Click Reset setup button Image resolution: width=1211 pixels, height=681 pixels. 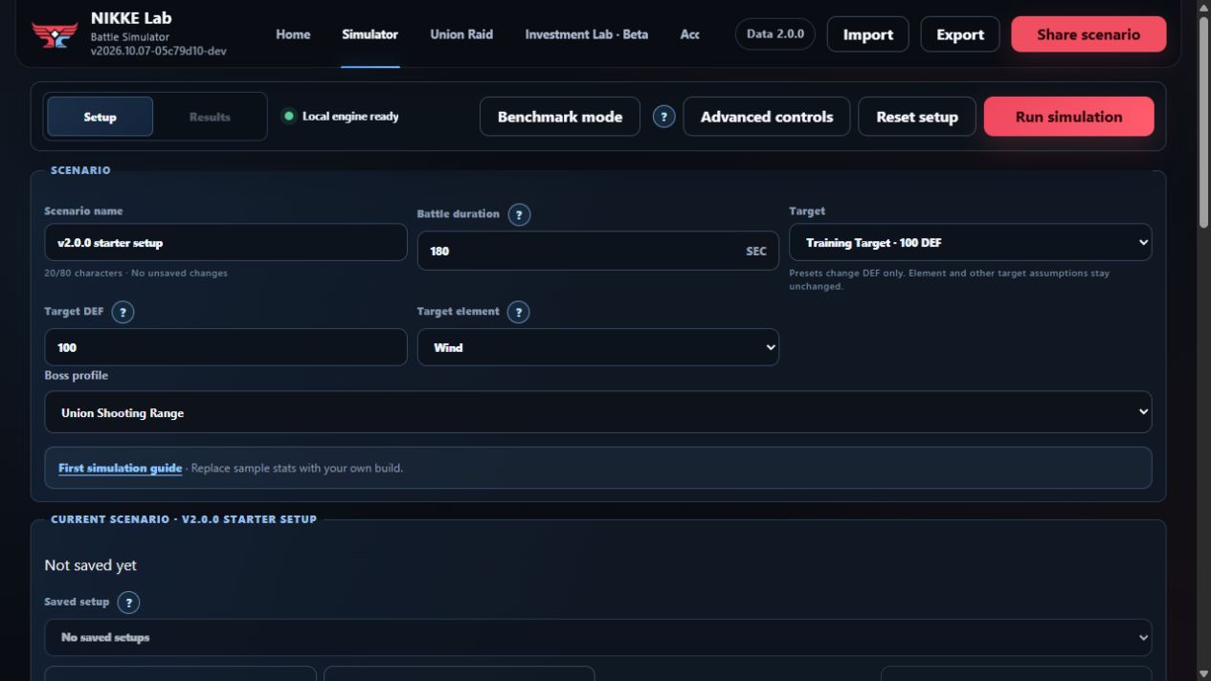pos(917,117)
